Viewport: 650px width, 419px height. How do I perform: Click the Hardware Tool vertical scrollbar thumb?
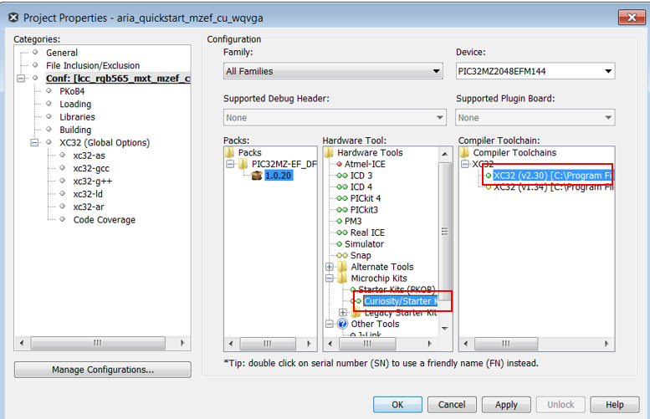pos(445,232)
